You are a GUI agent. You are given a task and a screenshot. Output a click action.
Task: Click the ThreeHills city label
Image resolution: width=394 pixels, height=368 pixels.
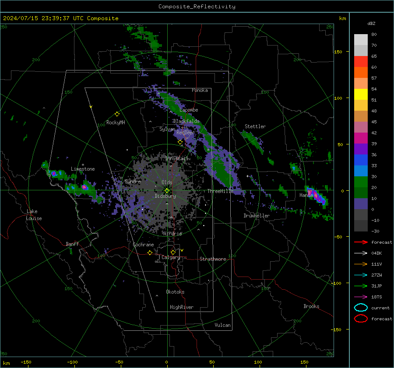220,191
